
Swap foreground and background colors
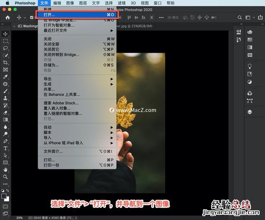point(7,191)
